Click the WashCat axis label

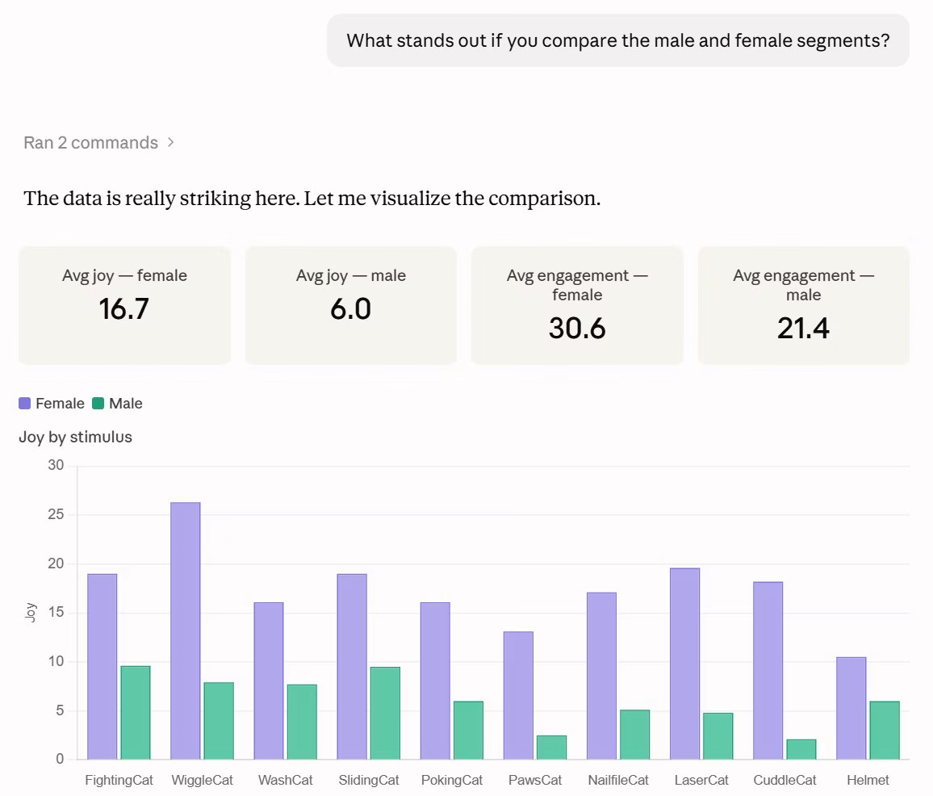click(286, 780)
